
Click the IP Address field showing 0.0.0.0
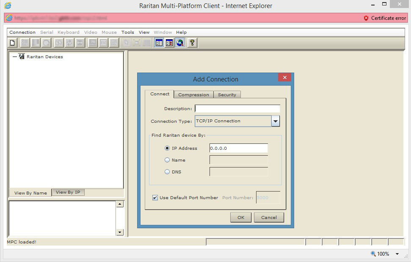(x=239, y=148)
